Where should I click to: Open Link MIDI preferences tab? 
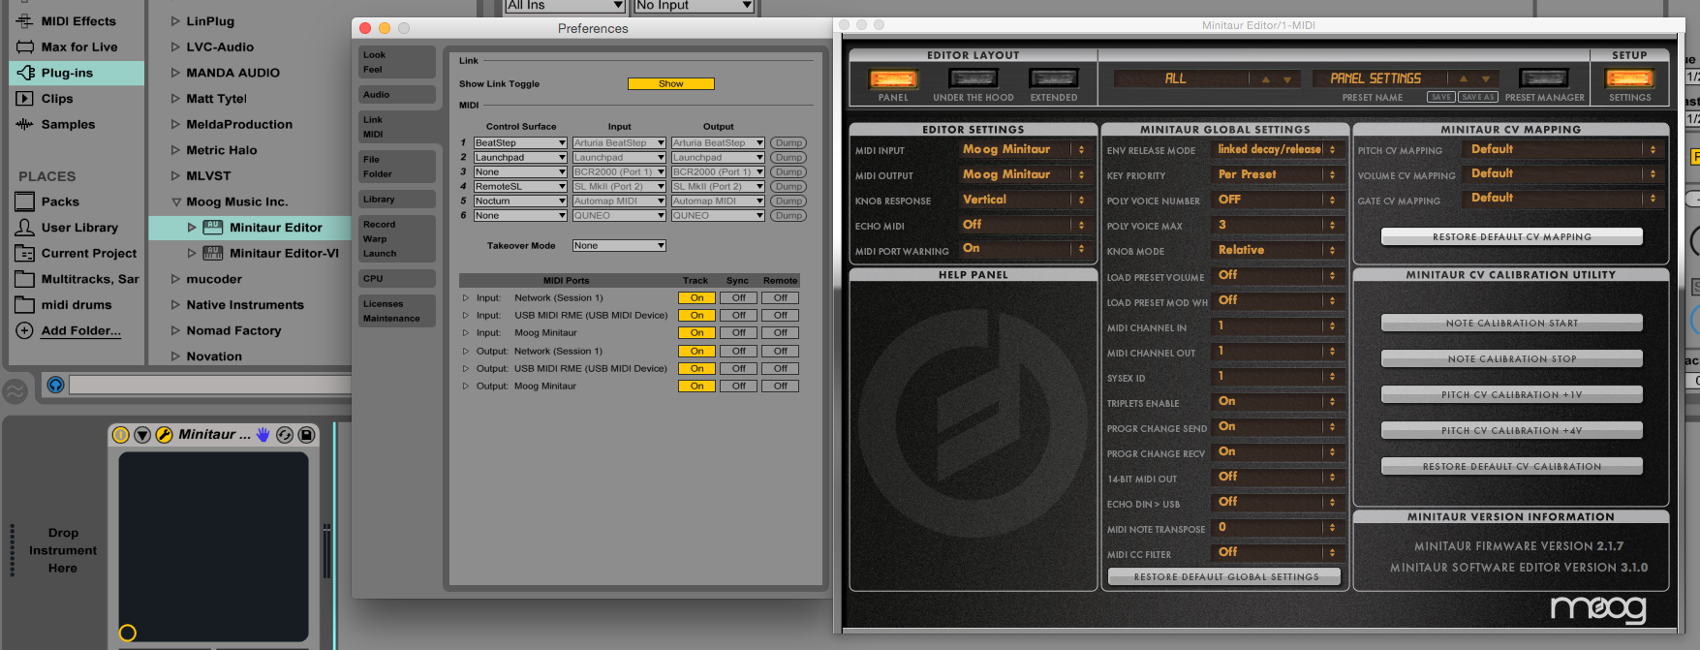(x=397, y=127)
